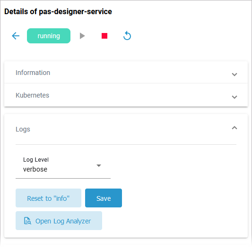Open the Log Level dropdown arrow
252x247 pixels.
99,165
